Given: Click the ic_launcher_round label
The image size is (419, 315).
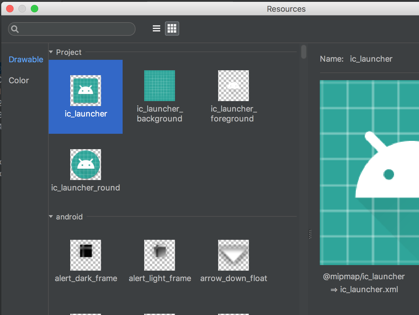Looking at the screenshot, I should point(86,188).
